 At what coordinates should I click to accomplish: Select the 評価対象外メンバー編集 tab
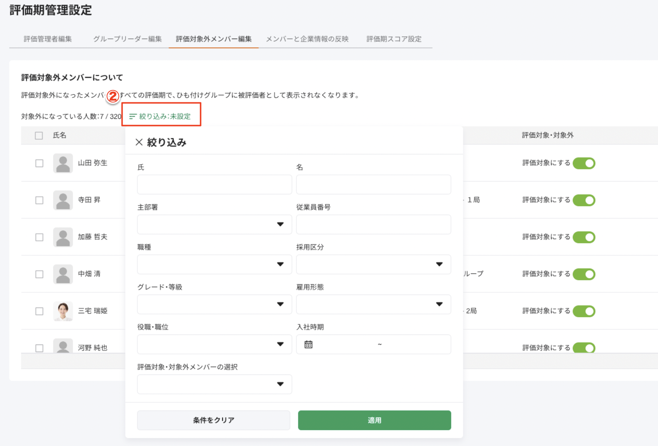pos(214,39)
